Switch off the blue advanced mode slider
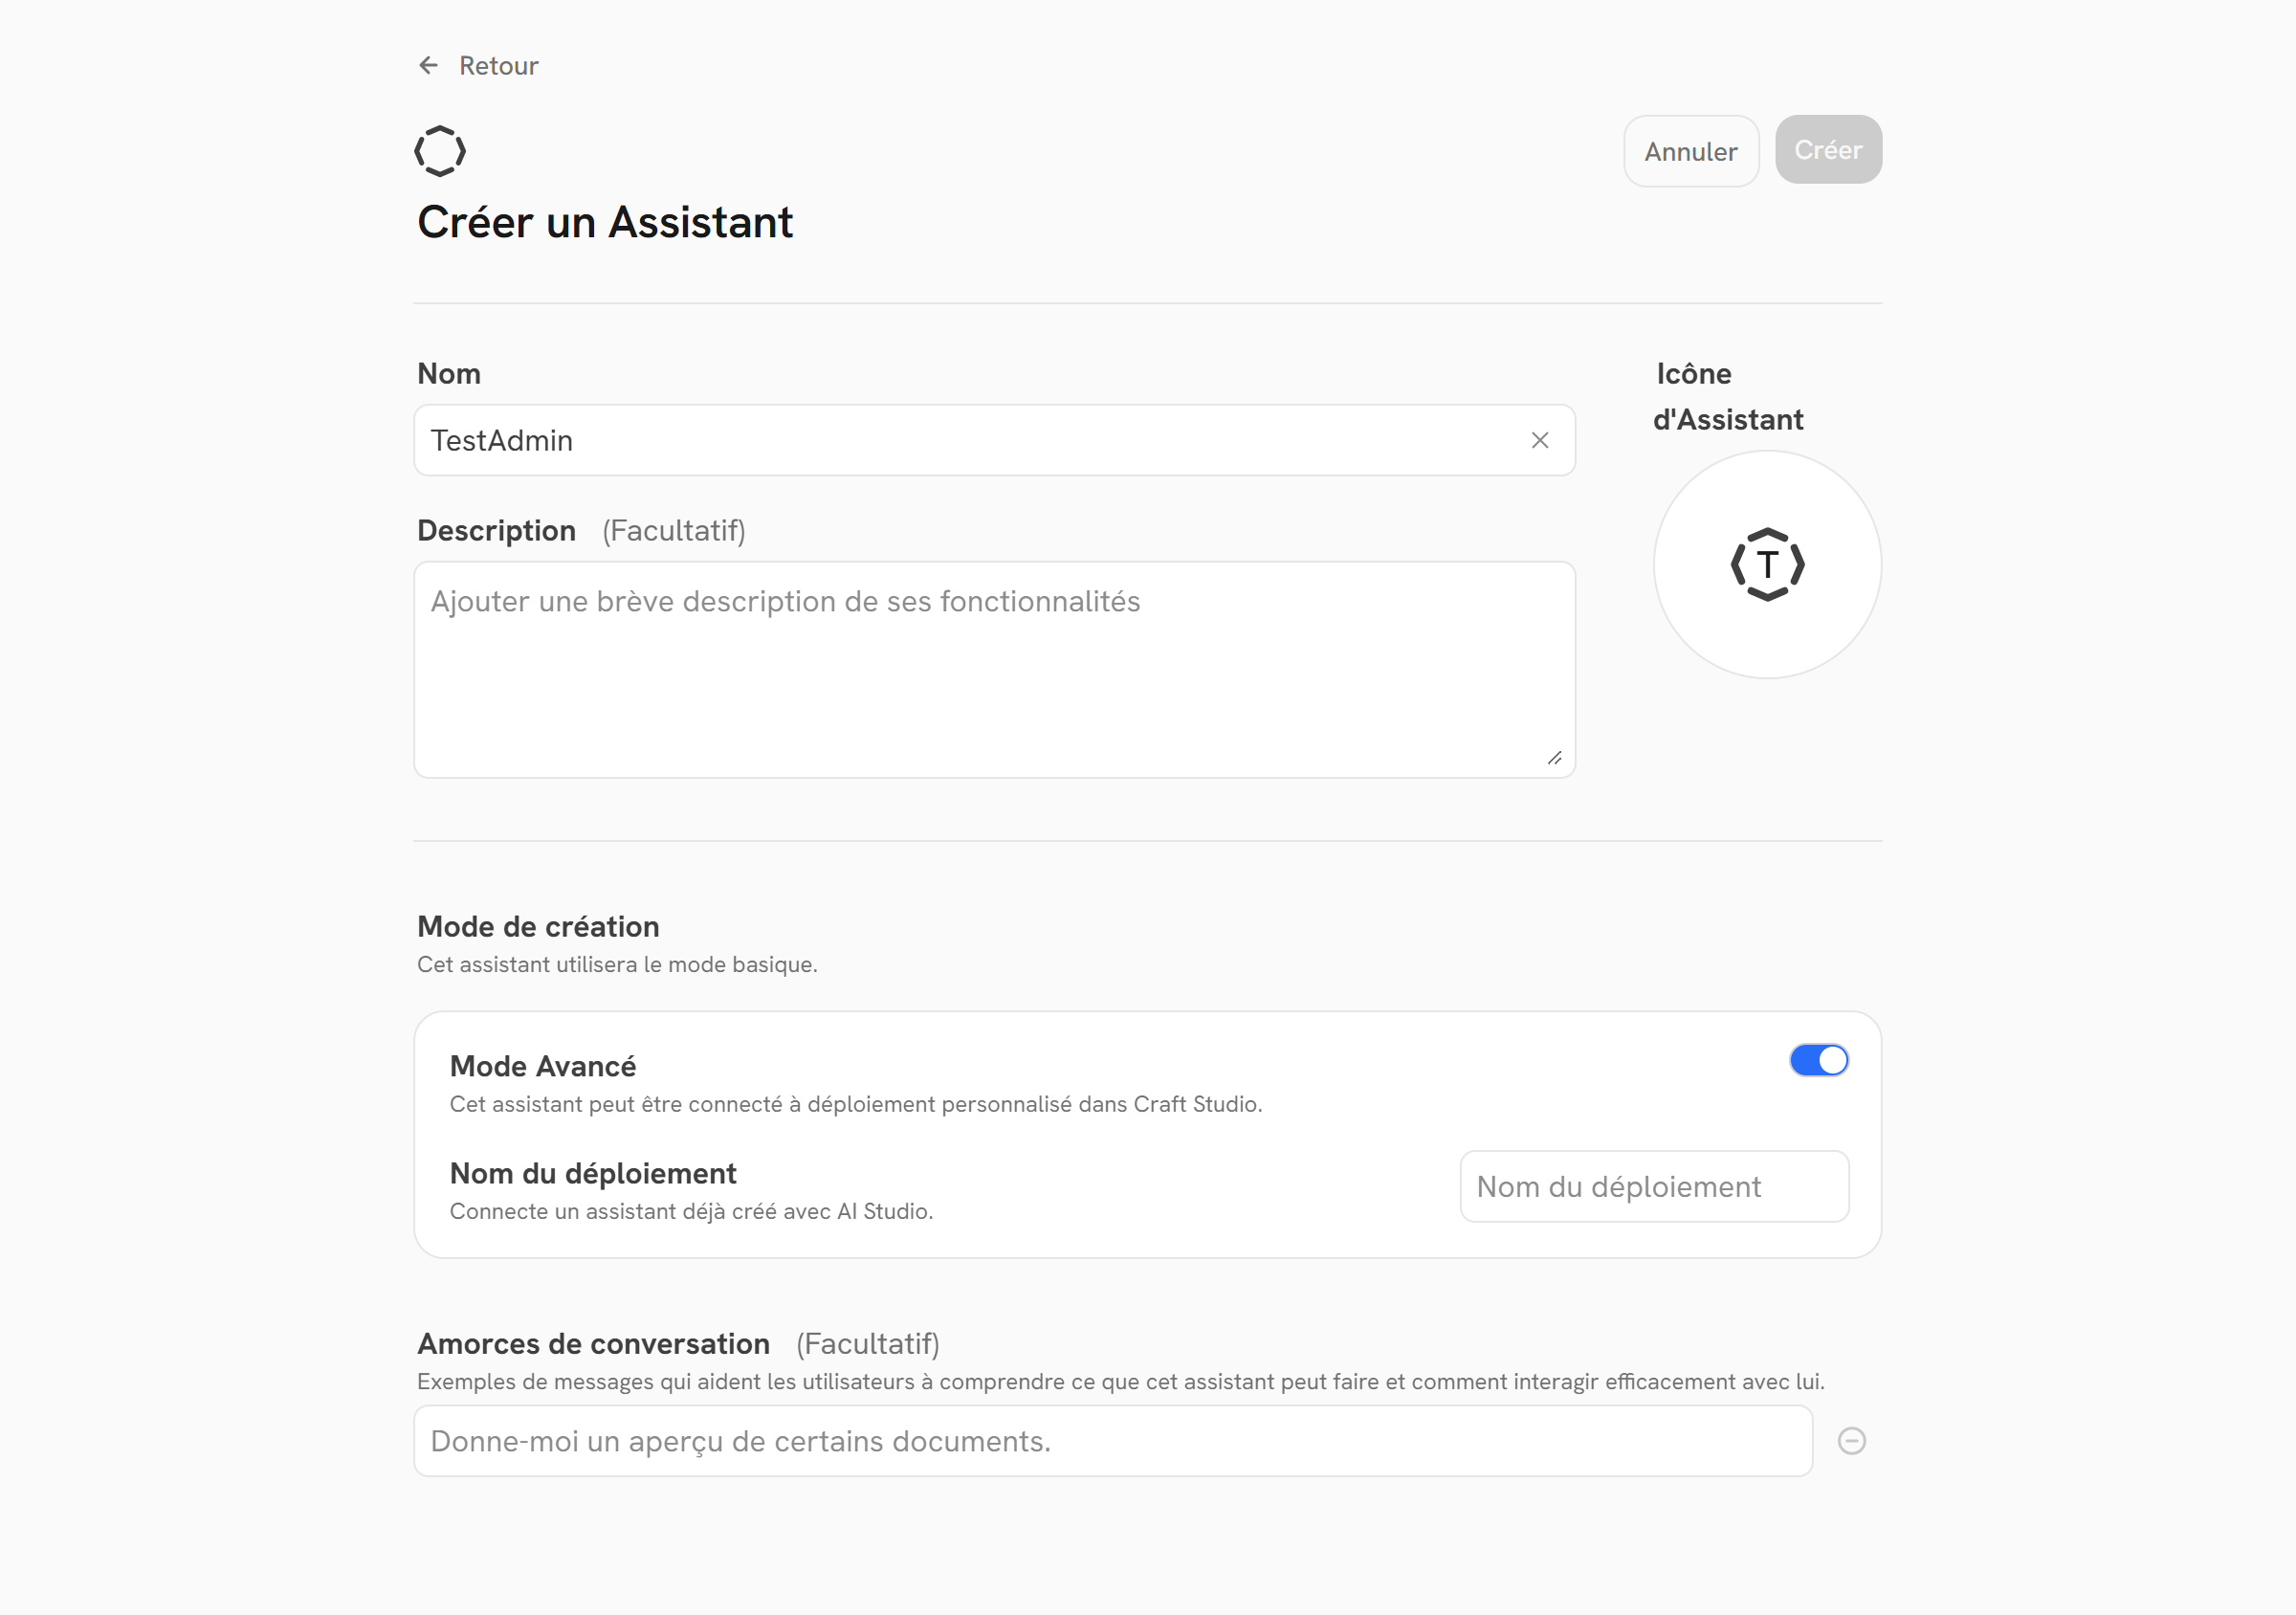This screenshot has width=2296, height=1615. 1818,1061
